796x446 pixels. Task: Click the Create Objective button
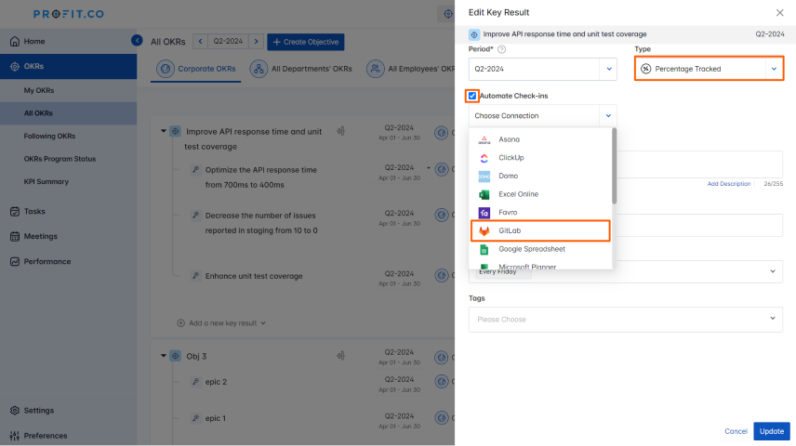[x=306, y=42]
